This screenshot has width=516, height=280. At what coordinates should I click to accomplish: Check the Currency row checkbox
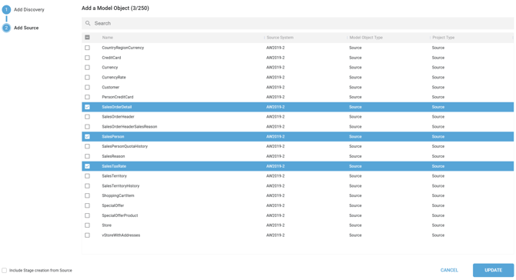(87, 68)
